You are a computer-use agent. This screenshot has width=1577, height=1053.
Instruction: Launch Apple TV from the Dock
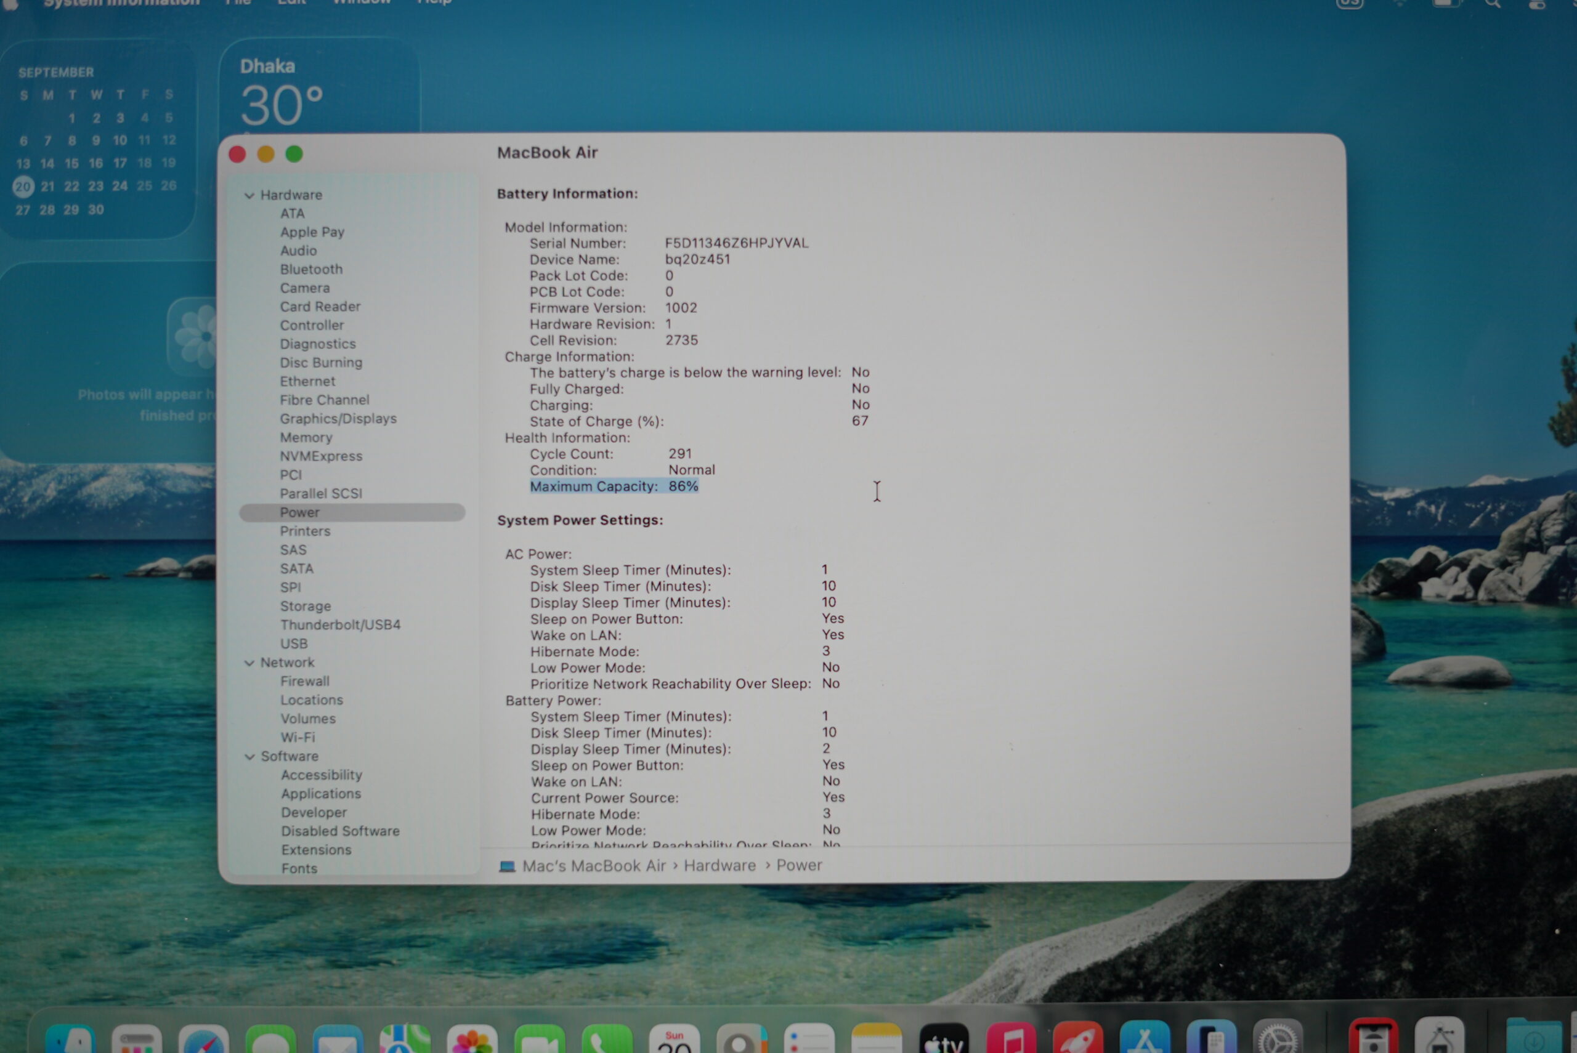[944, 1039]
